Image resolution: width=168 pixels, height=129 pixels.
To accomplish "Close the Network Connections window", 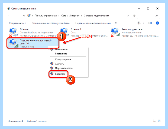I will [x=157, y=9].
